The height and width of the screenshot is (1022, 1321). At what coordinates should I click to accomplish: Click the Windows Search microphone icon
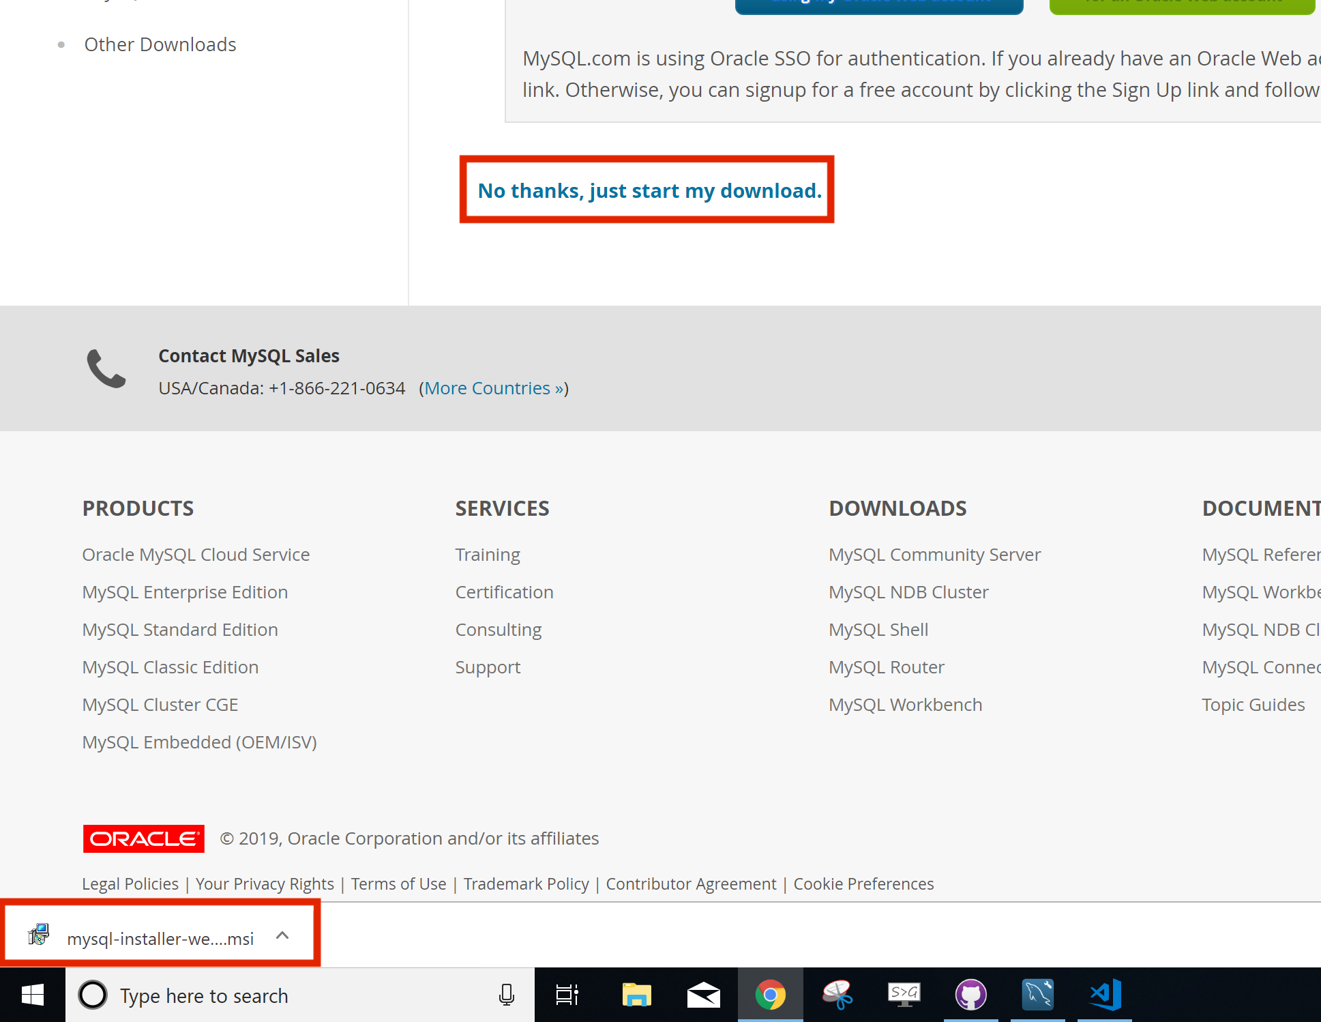(505, 995)
